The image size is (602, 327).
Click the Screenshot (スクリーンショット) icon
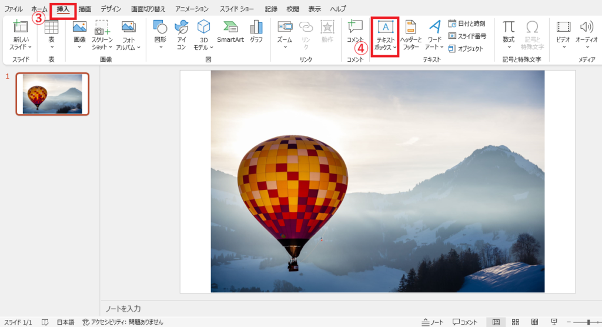tap(102, 28)
